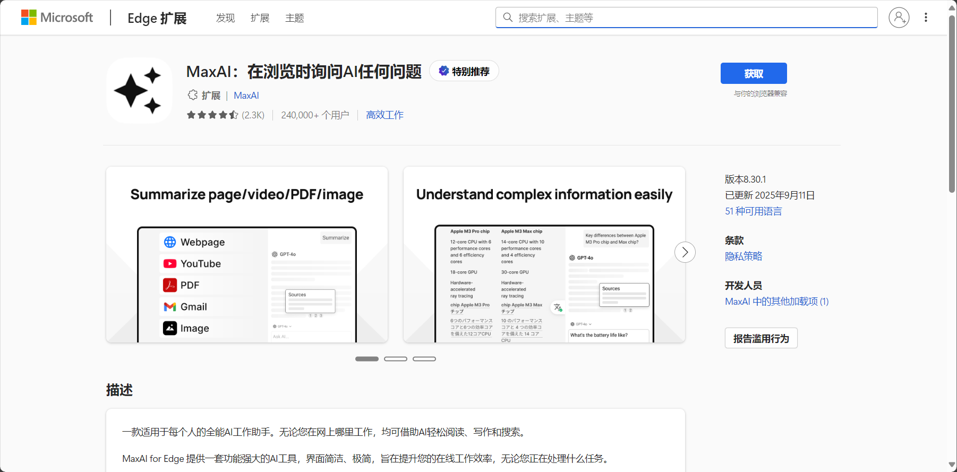Open the MaxAI publisher link
This screenshot has height=472, width=957.
click(246, 96)
